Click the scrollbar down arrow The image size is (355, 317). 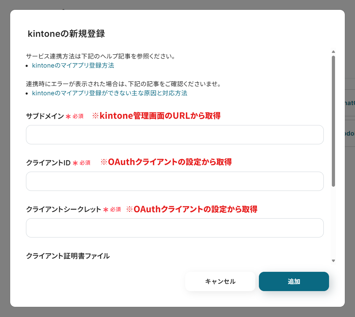click(333, 261)
